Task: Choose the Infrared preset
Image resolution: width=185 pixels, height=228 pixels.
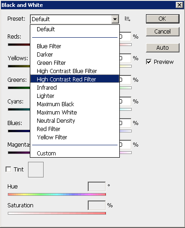Action: point(75,87)
